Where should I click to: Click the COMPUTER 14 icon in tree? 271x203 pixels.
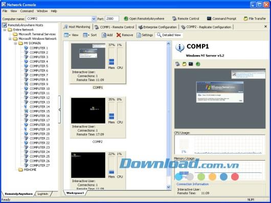26,107
